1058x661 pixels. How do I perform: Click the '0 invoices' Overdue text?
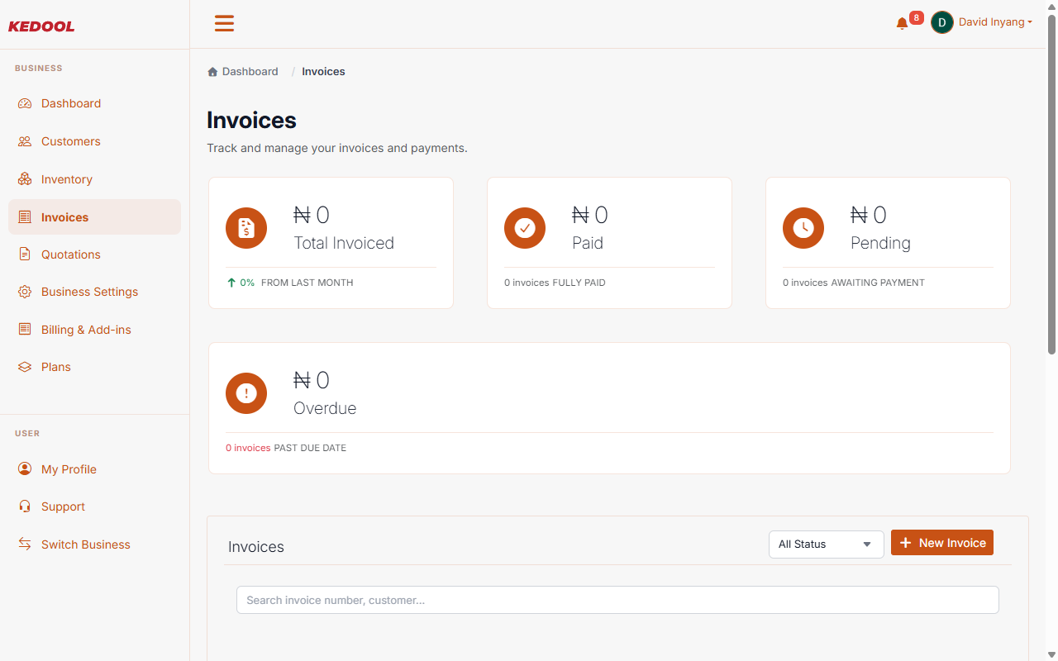248,448
